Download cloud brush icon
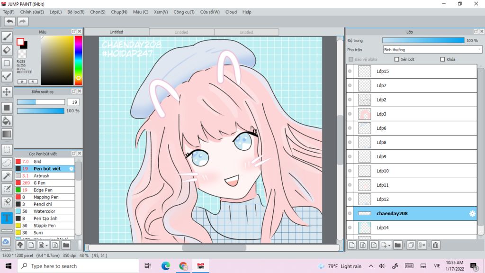Image resolution: width=485 pixels, height=273 pixels. click(x=20, y=245)
